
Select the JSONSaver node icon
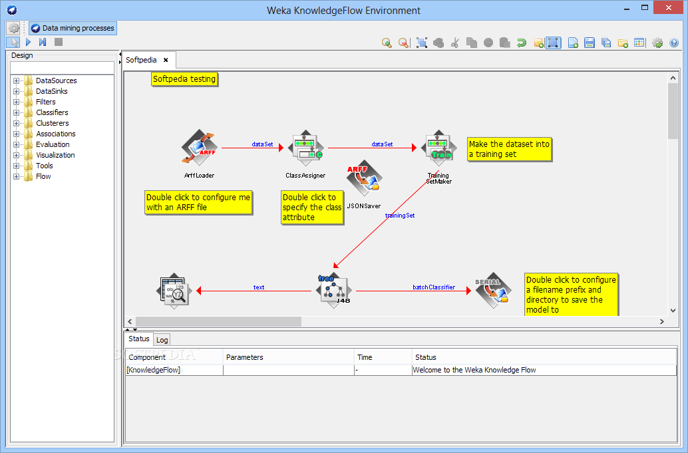[x=364, y=178]
